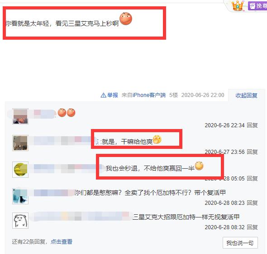The height and width of the screenshot is (254, 267).
Task: Open the yellow round avatar profile
Action: [20, 170]
